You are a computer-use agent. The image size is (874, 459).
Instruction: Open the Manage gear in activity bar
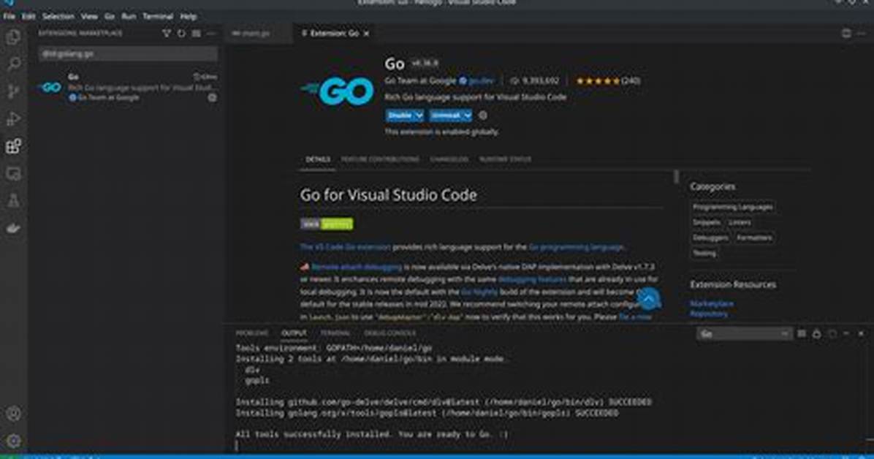(x=13, y=441)
